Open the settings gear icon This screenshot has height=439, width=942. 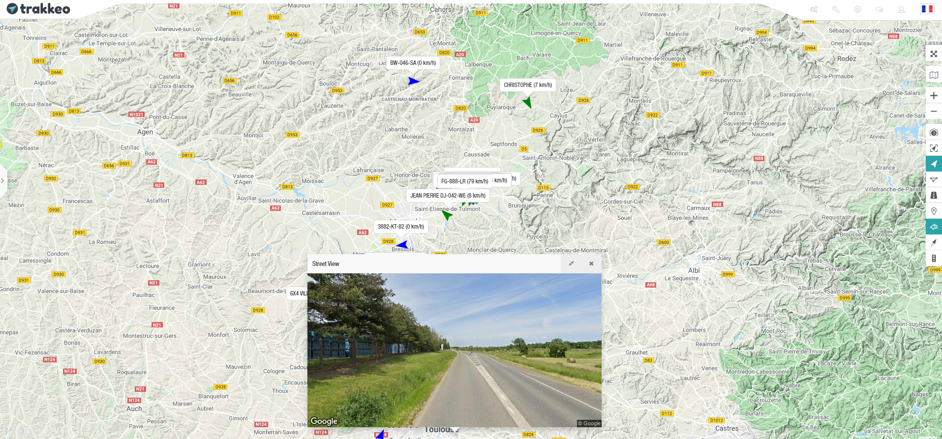(x=857, y=9)
